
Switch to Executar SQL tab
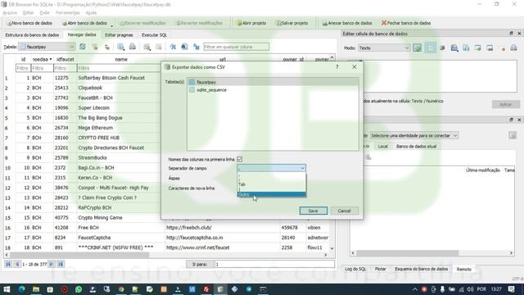(155, 34)
